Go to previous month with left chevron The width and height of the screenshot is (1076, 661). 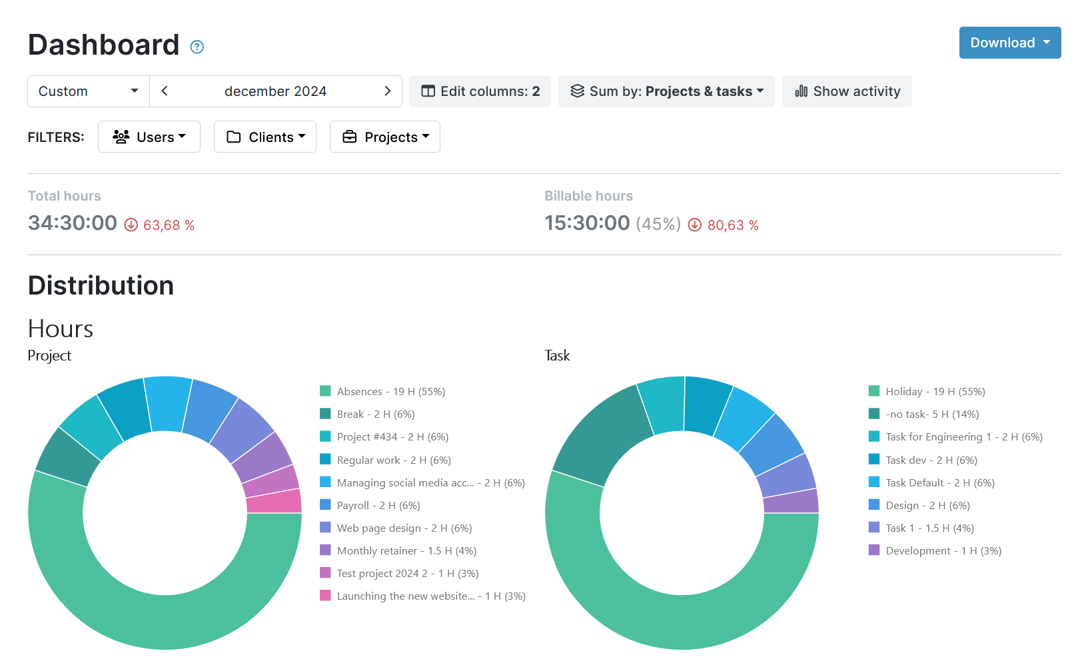165,91
